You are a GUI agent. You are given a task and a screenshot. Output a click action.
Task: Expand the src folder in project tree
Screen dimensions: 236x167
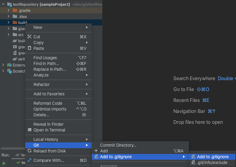(9, 35)
